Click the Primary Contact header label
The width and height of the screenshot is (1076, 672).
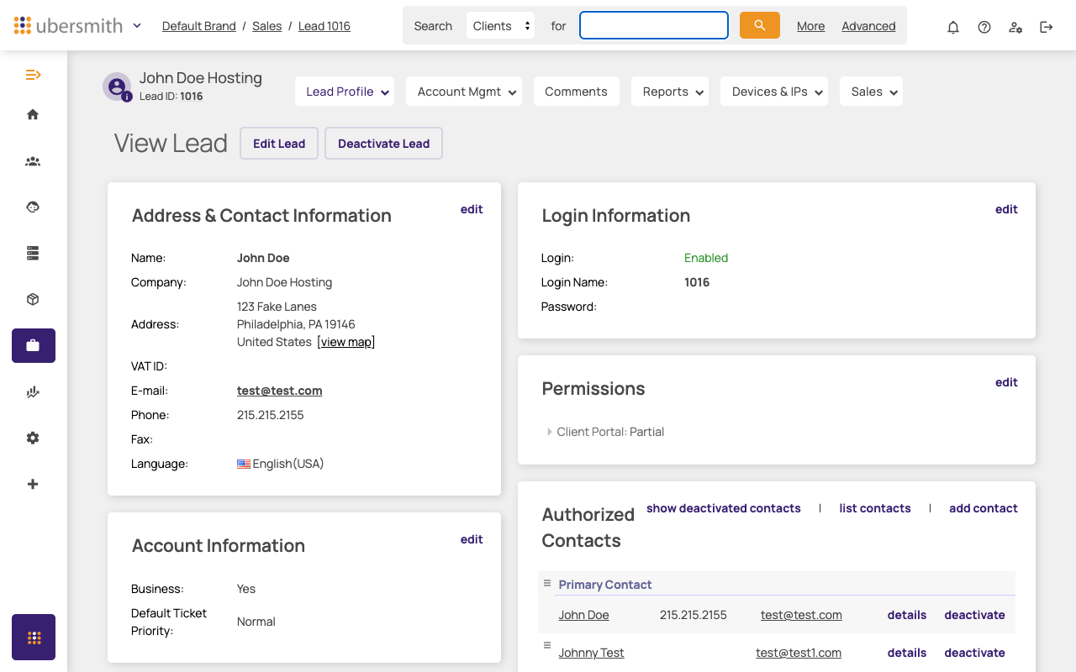coord(605,585)
